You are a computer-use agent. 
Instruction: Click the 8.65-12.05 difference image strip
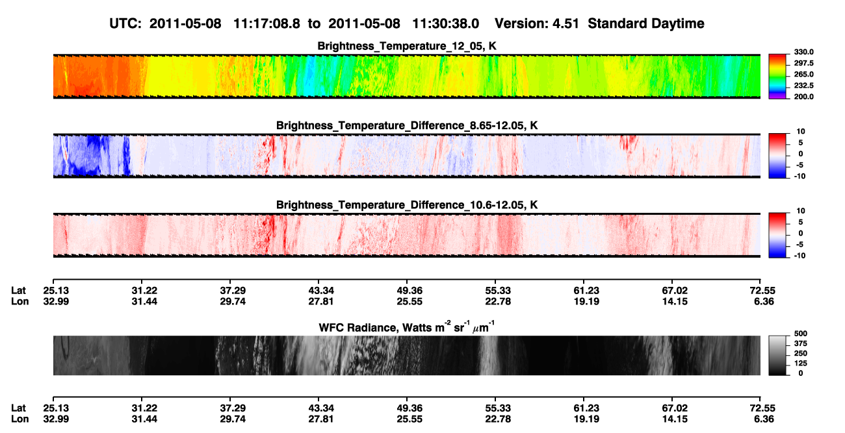pos(407,155)
